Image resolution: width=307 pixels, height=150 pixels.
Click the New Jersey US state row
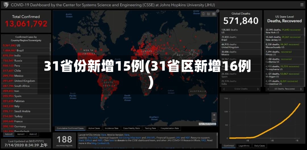point(283,39)
